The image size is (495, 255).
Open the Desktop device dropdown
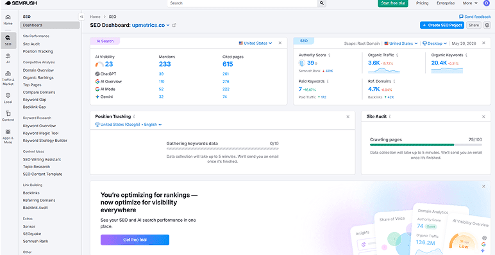[435, 43]
